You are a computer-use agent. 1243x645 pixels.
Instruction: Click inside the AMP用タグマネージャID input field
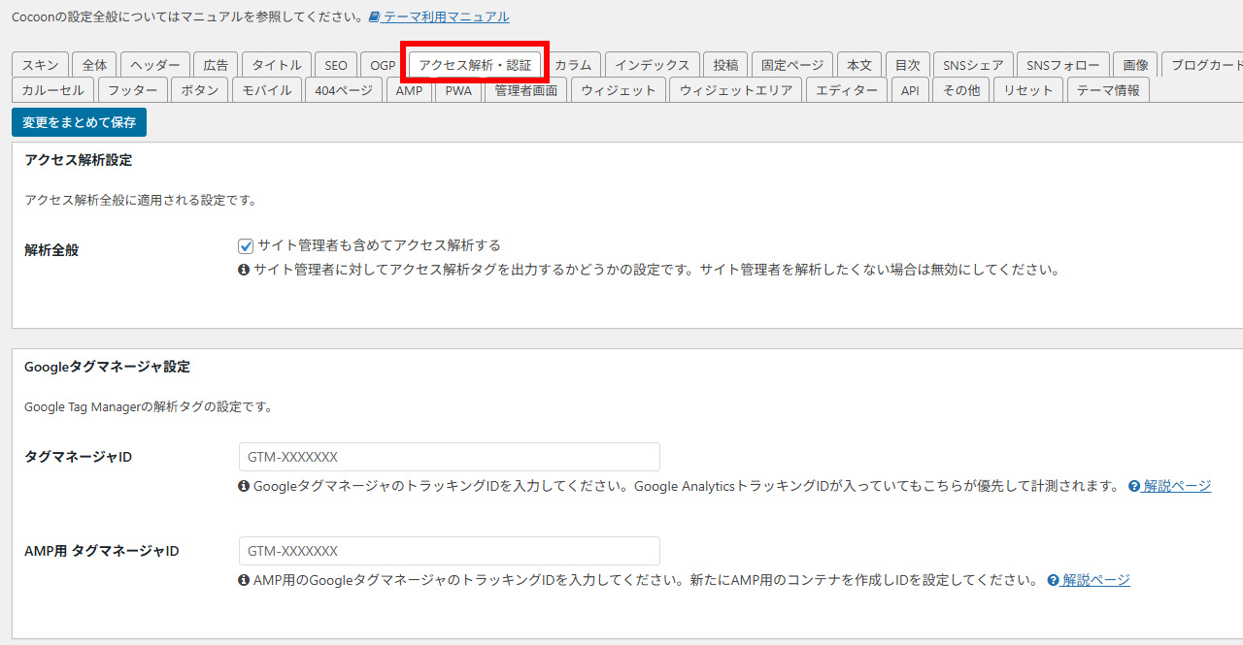(x=449, y=550)
